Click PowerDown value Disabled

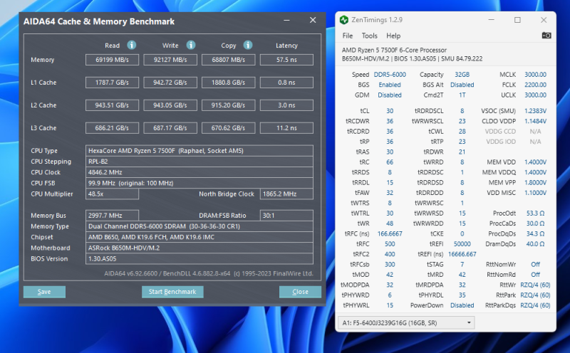point(462,305)
